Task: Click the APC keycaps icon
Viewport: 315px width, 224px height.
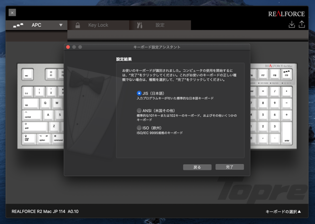Action: [x=18, y=25]
